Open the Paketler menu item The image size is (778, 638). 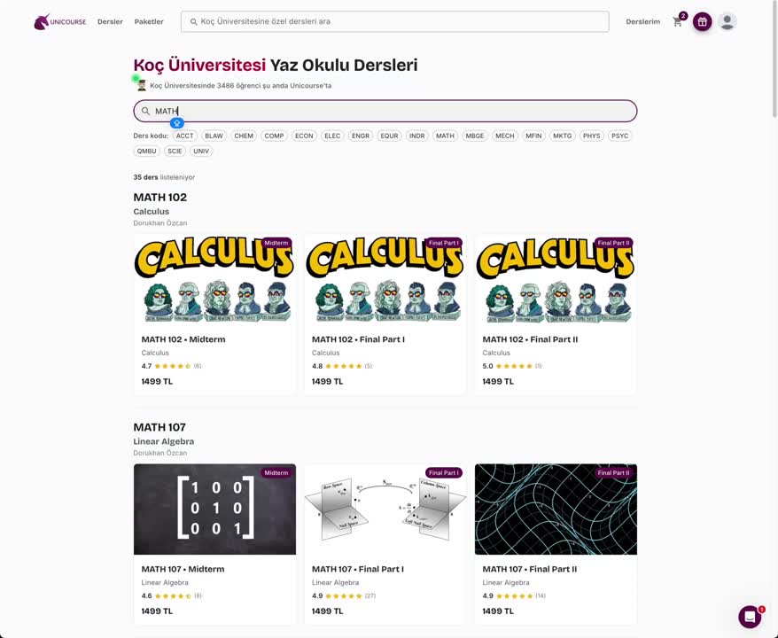[149, 22]
